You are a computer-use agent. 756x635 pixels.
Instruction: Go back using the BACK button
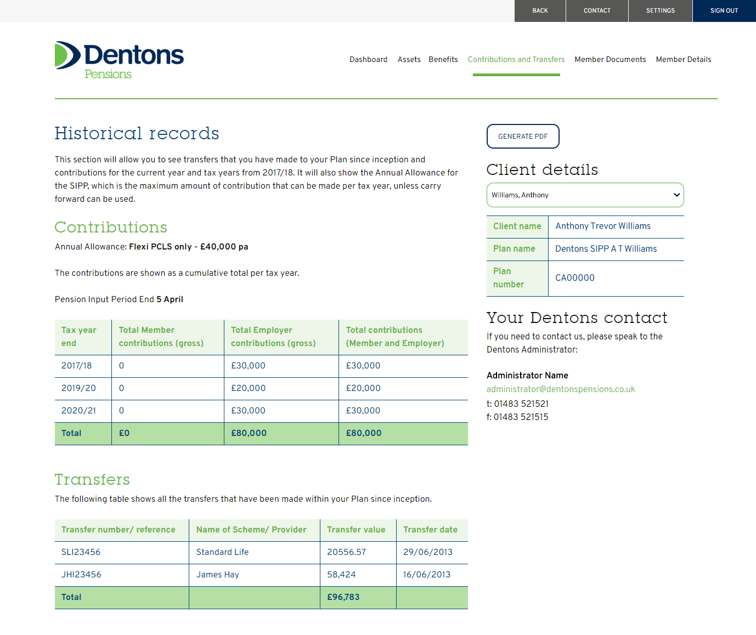(540, 11)
